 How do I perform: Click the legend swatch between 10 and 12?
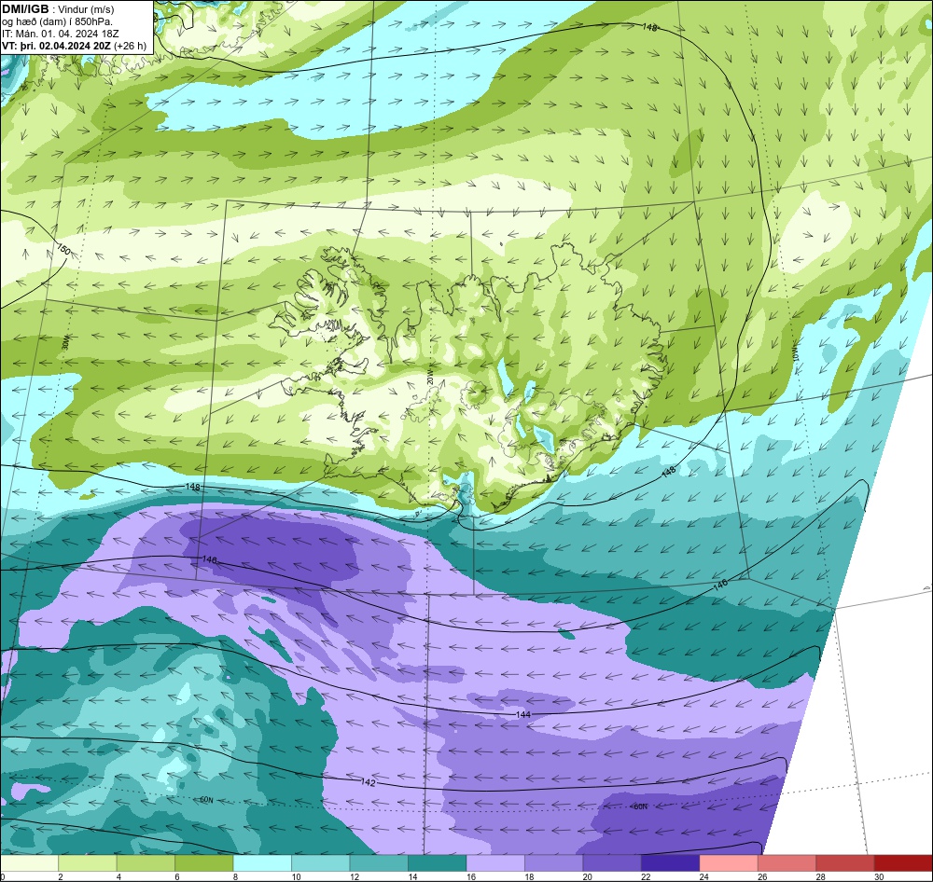[x=321, y=863]
